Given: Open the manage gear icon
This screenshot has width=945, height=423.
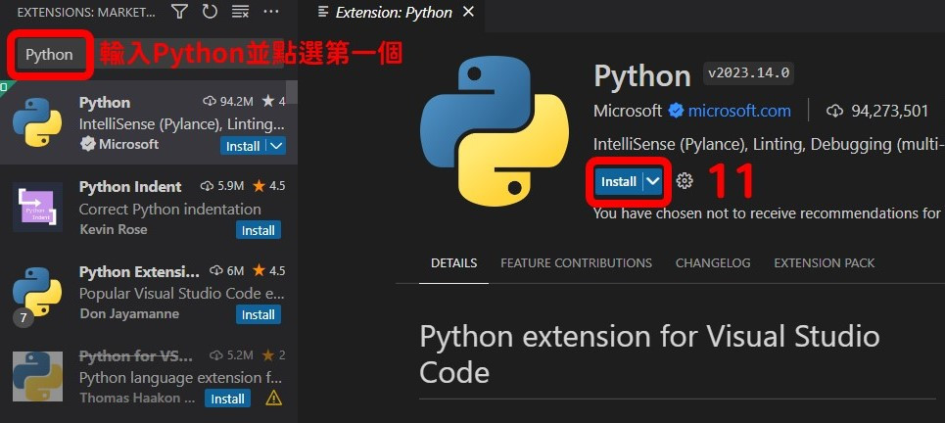Looking at the screenshot, I should pyautogui.click(x=685, y=181).
